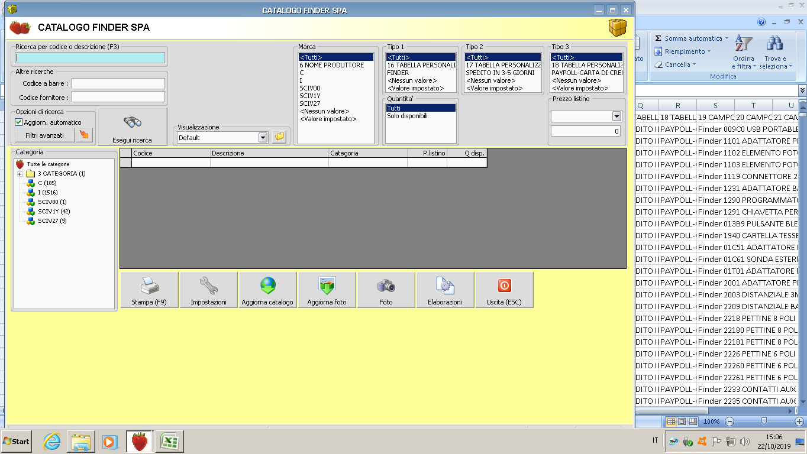807x454 pixels.
Task: Open the Foto camera button
Action: click(386, 290)
